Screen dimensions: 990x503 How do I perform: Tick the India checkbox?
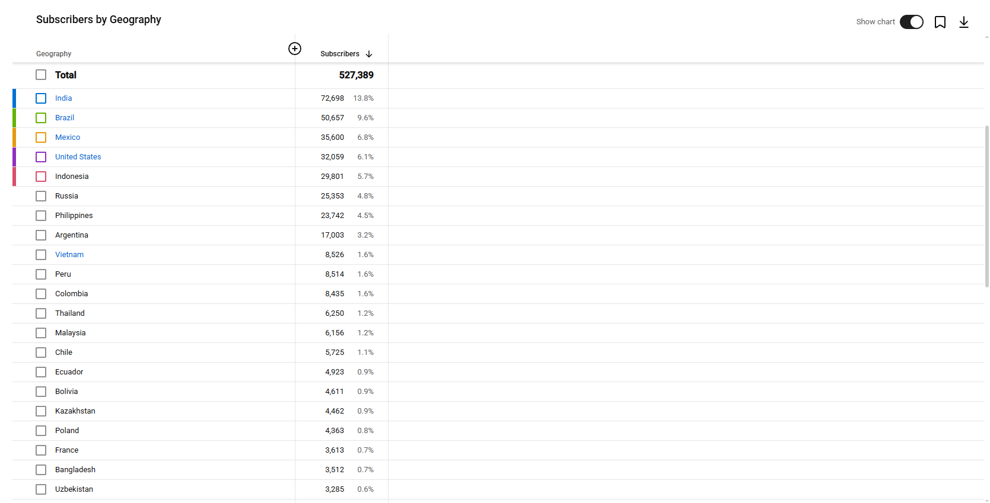(41, 98)
